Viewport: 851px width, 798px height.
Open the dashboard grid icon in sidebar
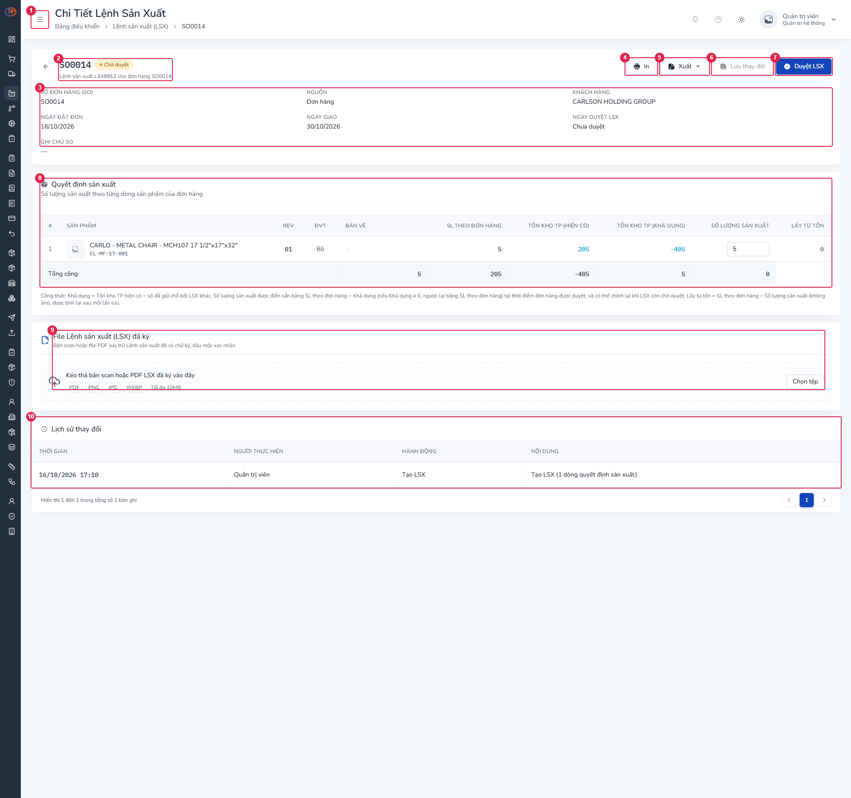[12, 39]
